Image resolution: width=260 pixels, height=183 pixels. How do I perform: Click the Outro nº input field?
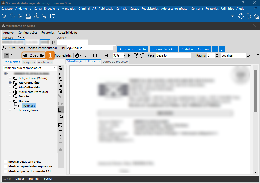click(72, 42)
